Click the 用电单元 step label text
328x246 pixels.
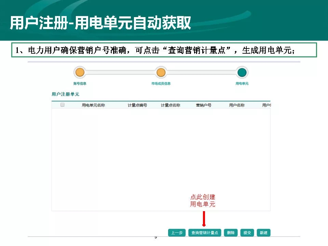point(242,84)
